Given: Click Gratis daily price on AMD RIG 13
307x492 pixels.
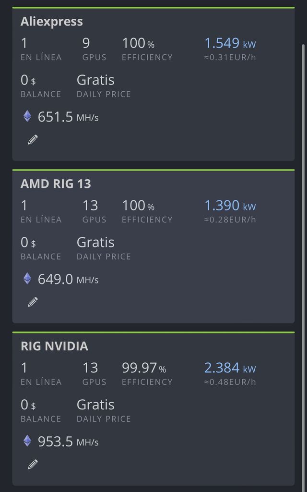Looking at the screenshot, I should (x=95, y=242).
